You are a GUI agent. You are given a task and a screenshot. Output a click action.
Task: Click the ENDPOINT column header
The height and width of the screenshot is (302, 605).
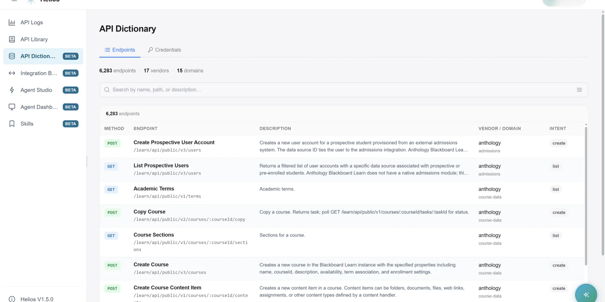tap(145, 129)
